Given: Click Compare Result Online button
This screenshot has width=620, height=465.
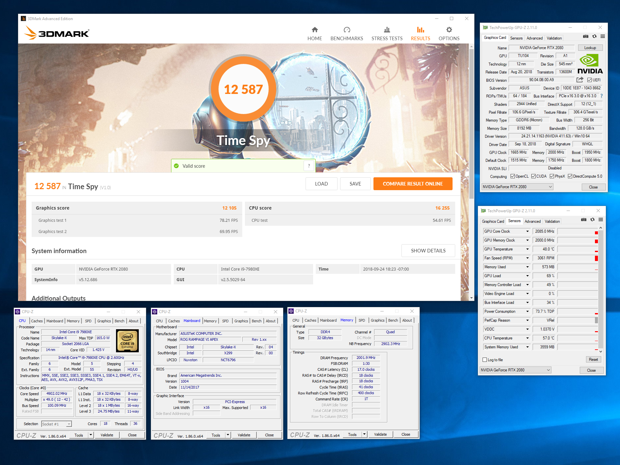Looking at the screenshot, I should point(413,184).
